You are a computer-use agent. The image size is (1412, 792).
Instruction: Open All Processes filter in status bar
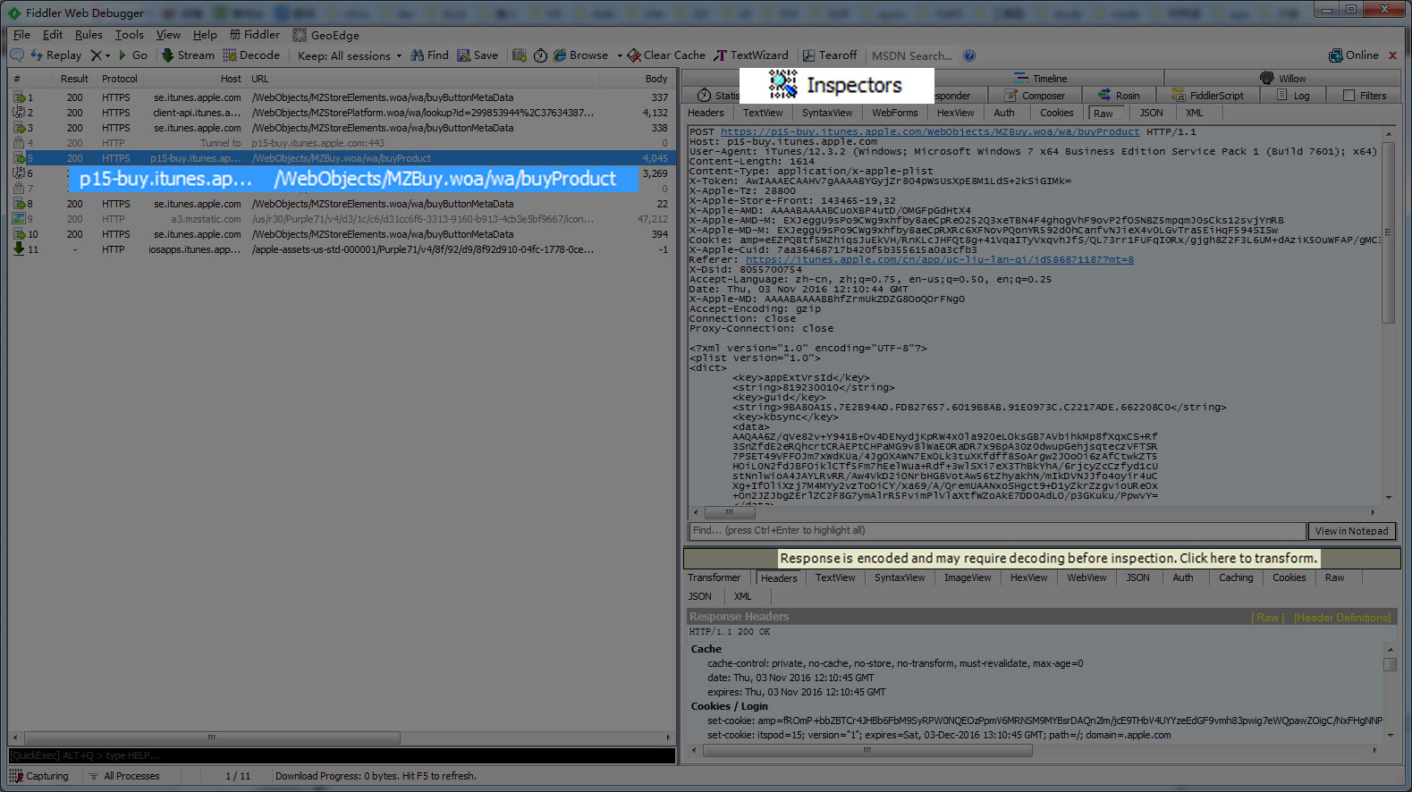point(124,776)
